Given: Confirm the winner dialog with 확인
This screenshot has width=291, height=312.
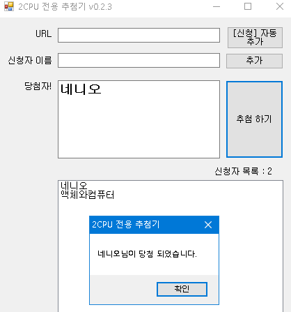Looking at the screenshot, I should [182, 289].
